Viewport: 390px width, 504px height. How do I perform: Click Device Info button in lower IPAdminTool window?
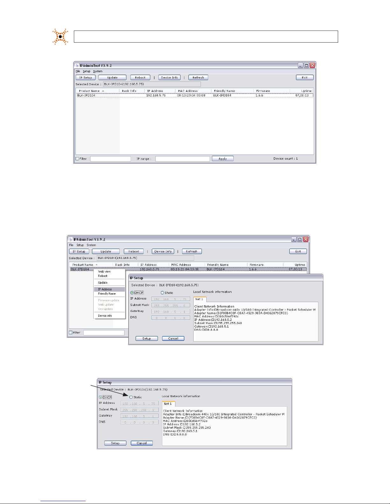163,252
